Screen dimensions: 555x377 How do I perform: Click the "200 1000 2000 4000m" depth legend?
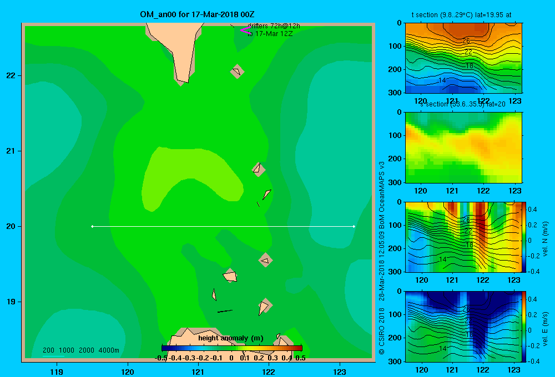(81, 350)
